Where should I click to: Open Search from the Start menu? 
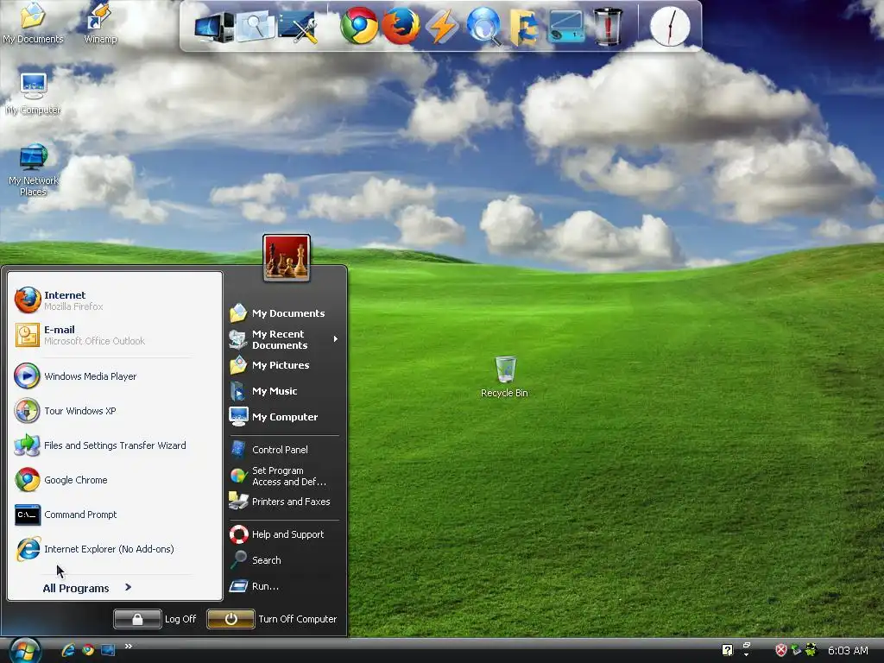click(284, 559)
